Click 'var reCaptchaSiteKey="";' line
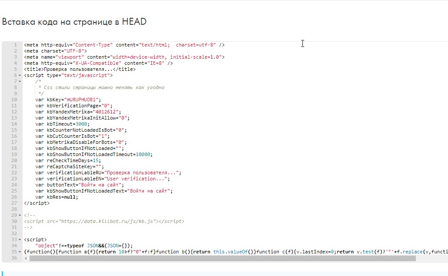The image size is (448, 276). (x=70, y=166)
